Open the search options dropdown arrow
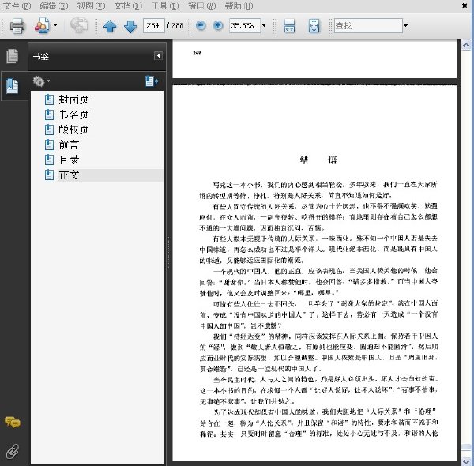The width and height of the screenshot is (474, 466). (406, 26)
